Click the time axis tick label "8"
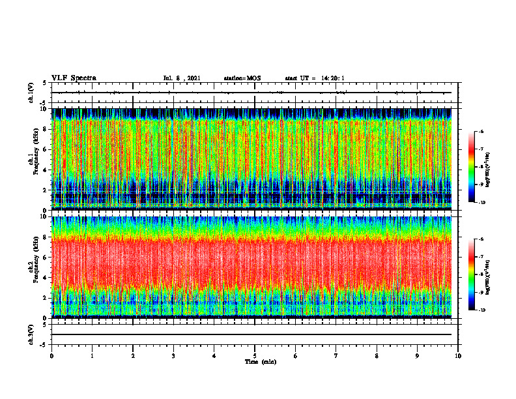 point(377,356)
